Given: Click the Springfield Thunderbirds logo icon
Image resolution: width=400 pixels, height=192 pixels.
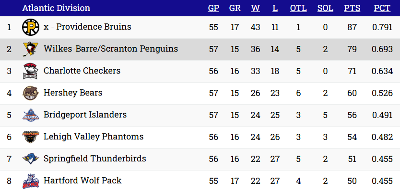Looking at the screenshot, I should click(x=30, y=159).
